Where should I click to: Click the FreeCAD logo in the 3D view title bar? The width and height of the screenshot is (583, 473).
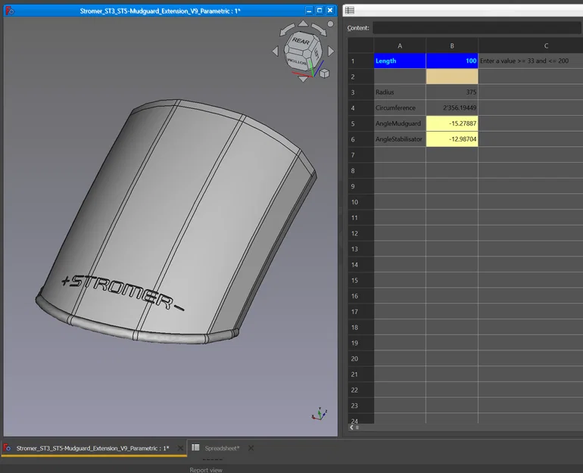(x=10, y=11)
